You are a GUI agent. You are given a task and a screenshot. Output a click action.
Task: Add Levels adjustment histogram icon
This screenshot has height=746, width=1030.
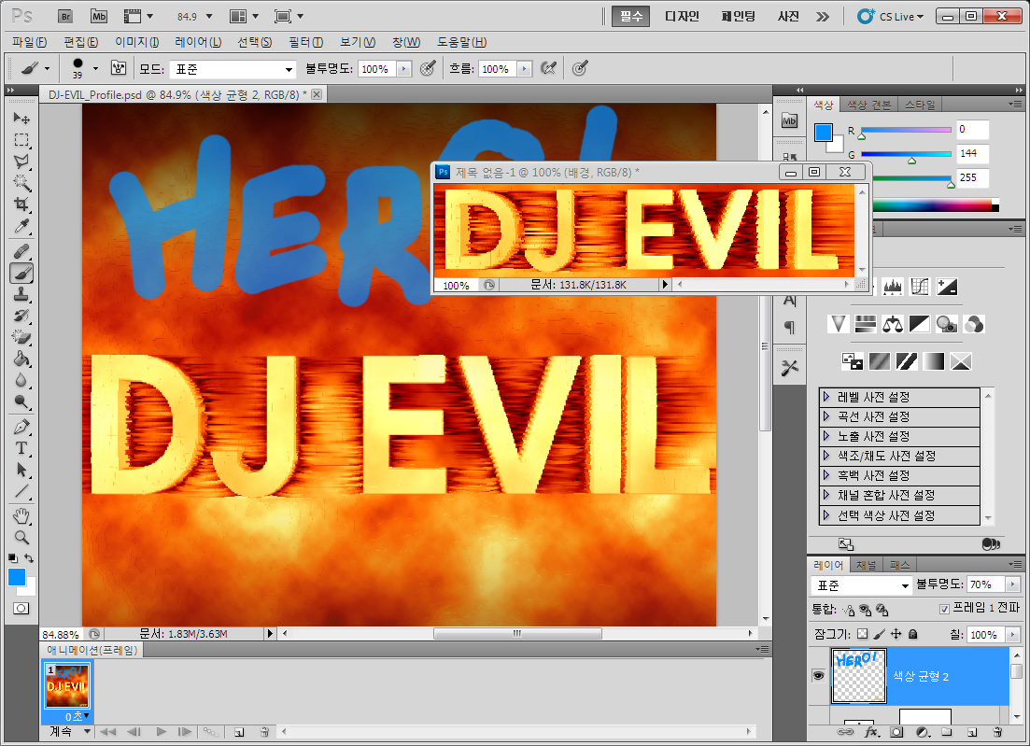click(892, 287)
